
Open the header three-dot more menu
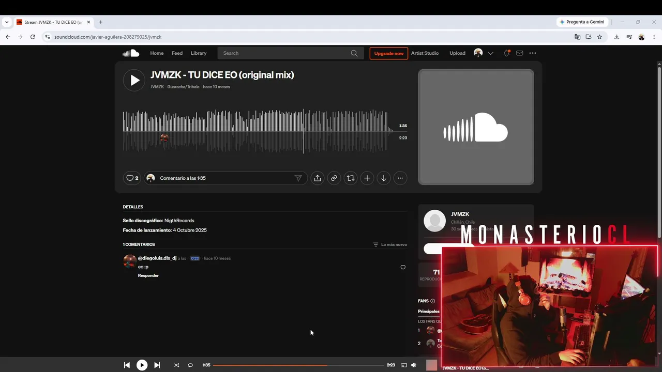tap(533, 53)
